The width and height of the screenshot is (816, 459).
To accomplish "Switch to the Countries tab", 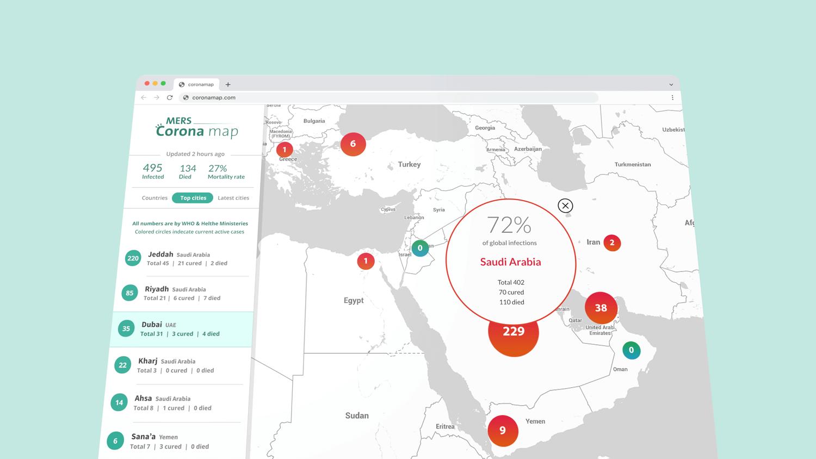I will point(154,198).
